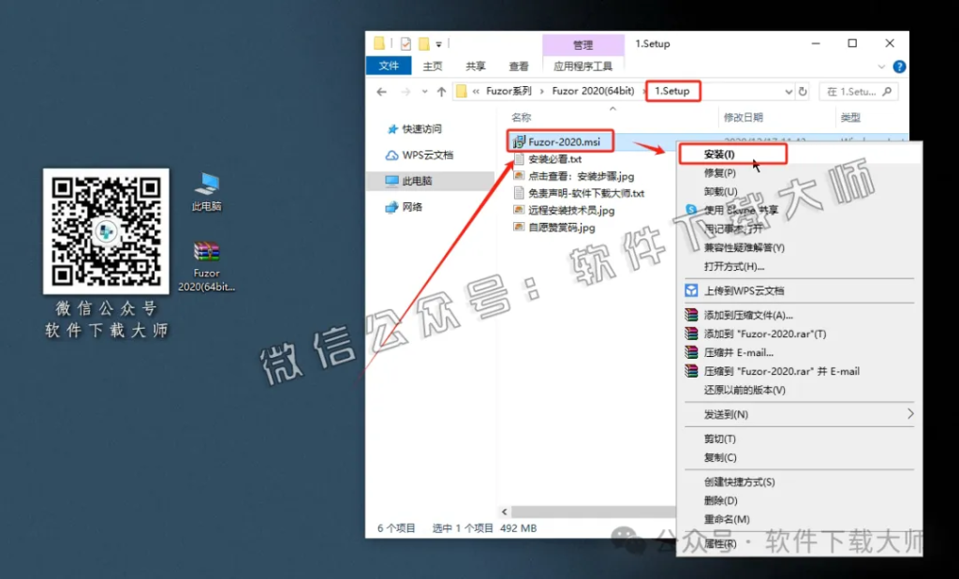The height and width of the screenshot is (579, 959).
Task: Go forward with the forward arrow
Action: [406, 92]
